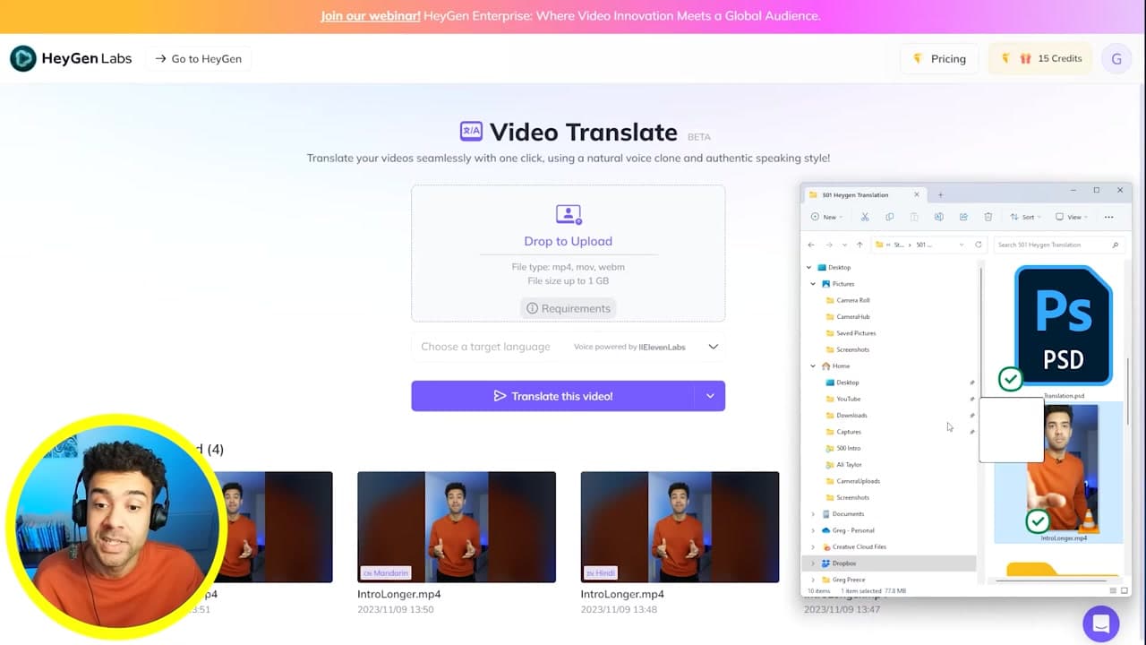Click the pin icon next to Downloads
The width and height of the screenshot is (1146, 645).
(x=972, y=416)
